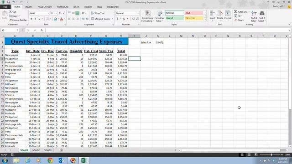The height and width of the screenshot is (164, 292).
Task: Open the General number format dropdown
Action: (x=138, y=13)
